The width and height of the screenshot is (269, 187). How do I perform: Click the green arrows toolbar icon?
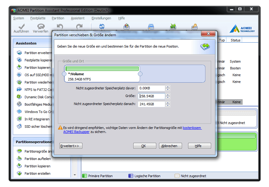click(173, 26)
